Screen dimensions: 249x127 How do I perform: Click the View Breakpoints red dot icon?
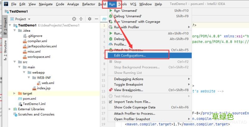[x=111, y=90]
